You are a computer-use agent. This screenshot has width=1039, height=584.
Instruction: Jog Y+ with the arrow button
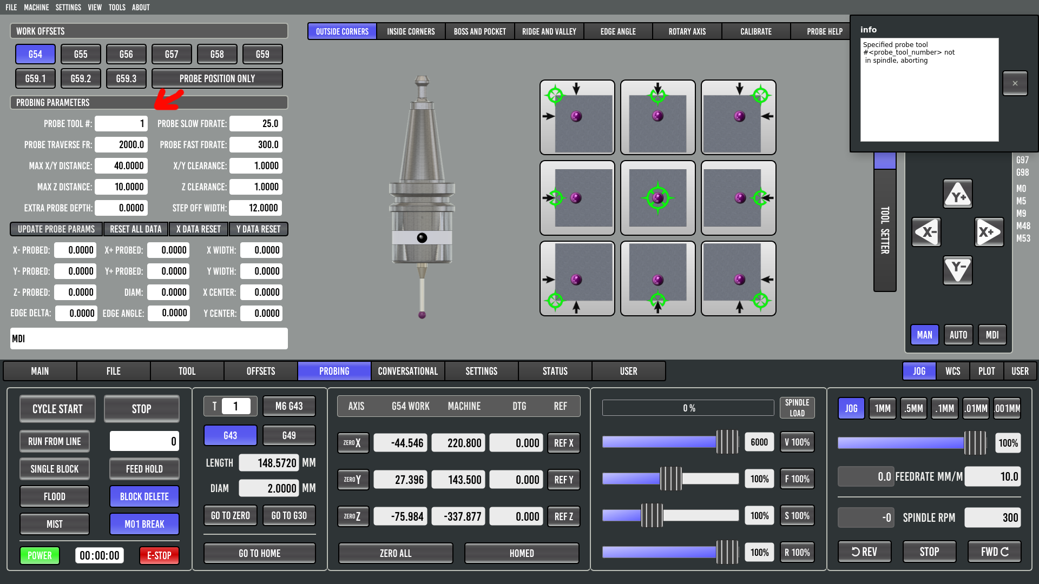click(x=957, y=194)
